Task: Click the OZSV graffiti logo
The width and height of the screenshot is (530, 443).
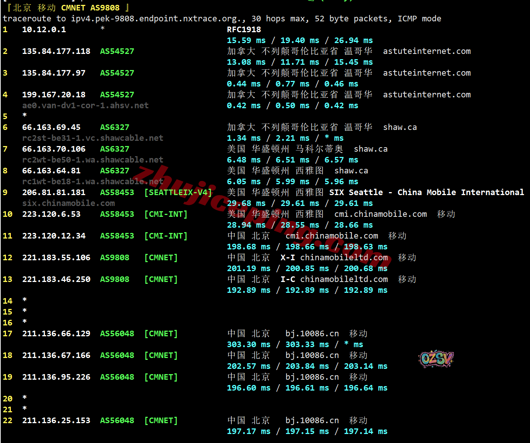Action: point(436,358)
